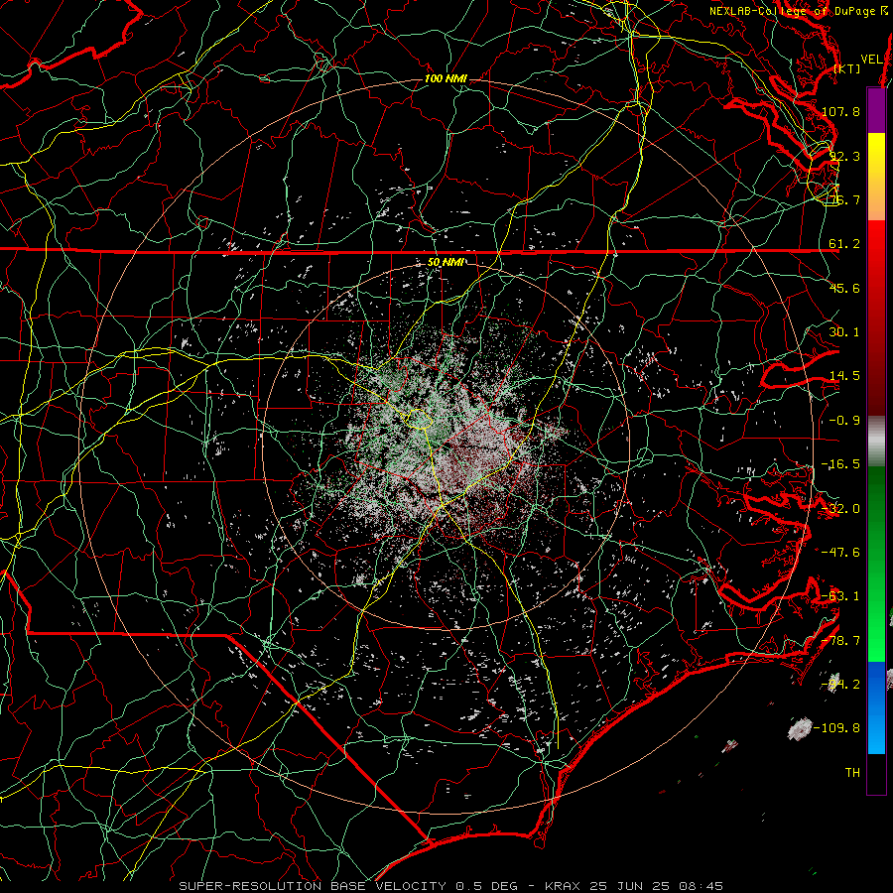Select the gray near-zero band of the color scale
Viewport: 893px width, 893px height.
[x=876, y=440]
